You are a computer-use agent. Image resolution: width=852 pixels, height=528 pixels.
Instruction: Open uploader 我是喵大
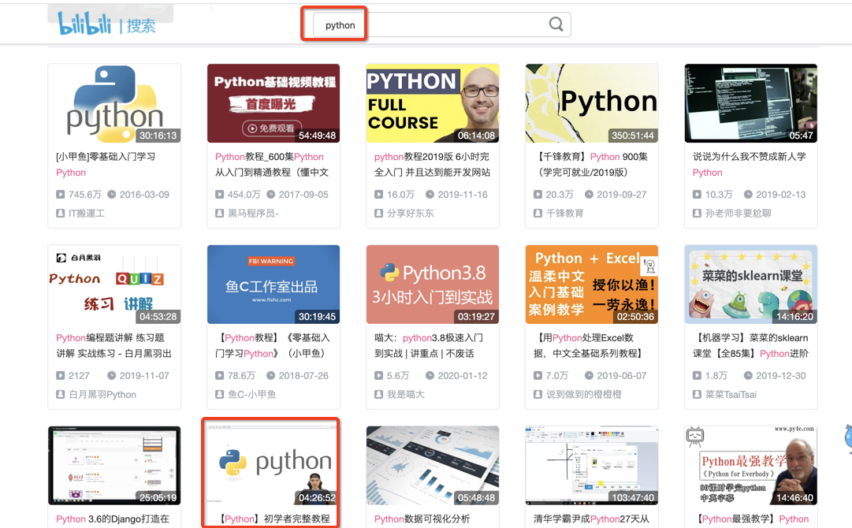[405, 394]
